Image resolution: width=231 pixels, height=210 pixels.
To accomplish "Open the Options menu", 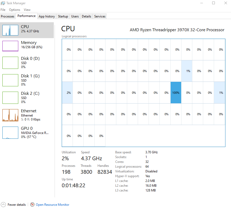I will pyautogui.click(x=15, y=10).
